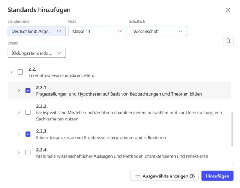This screenshot has height=188, width=240.
Task: Open the Schulfach dropdown Wissenschaft
Action: tap(158, 31)
